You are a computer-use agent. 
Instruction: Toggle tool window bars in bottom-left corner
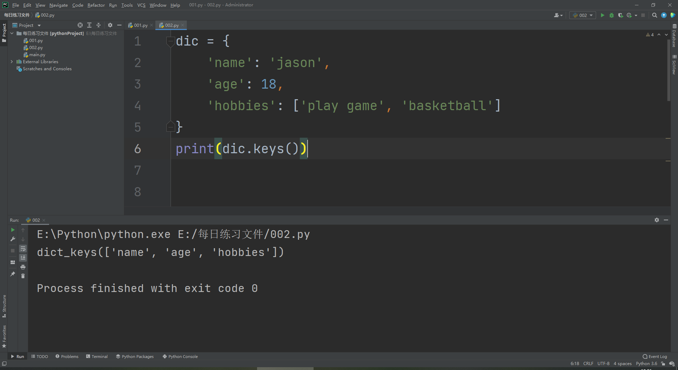point(4,363)
